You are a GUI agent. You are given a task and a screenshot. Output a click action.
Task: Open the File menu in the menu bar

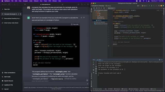(x=12, y=1)
